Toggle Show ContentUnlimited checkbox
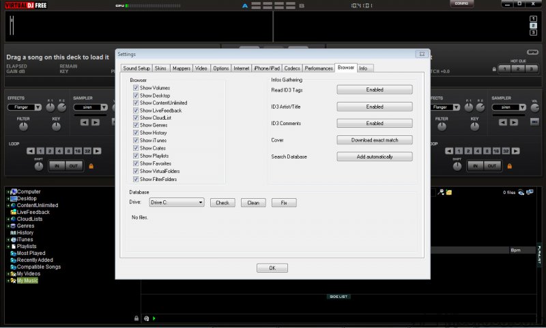The width and height of the screenshot is (546, 328). click(x=136, y=102)
